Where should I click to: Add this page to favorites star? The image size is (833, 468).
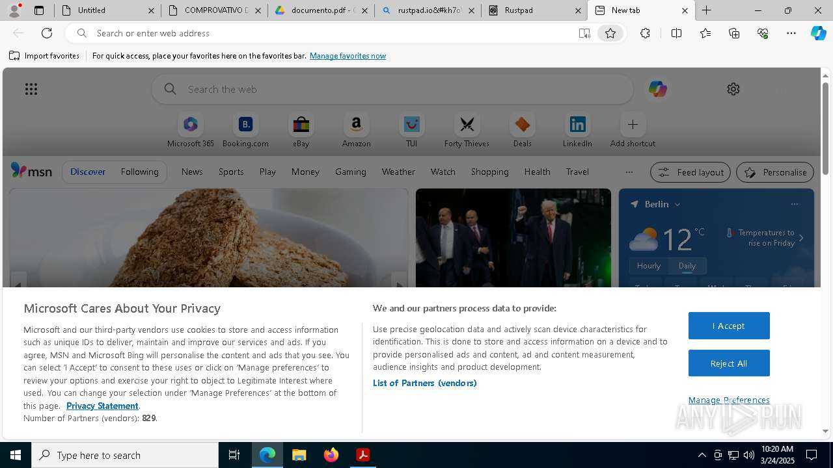click(610, 33)
